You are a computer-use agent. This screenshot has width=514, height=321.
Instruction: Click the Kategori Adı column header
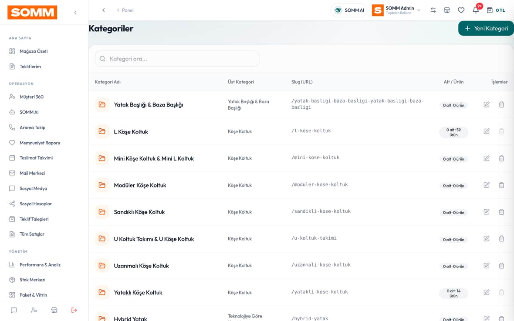108,82
